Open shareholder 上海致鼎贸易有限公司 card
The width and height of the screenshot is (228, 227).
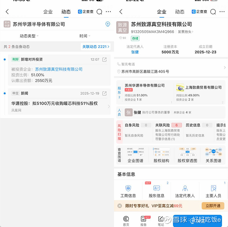199,92
